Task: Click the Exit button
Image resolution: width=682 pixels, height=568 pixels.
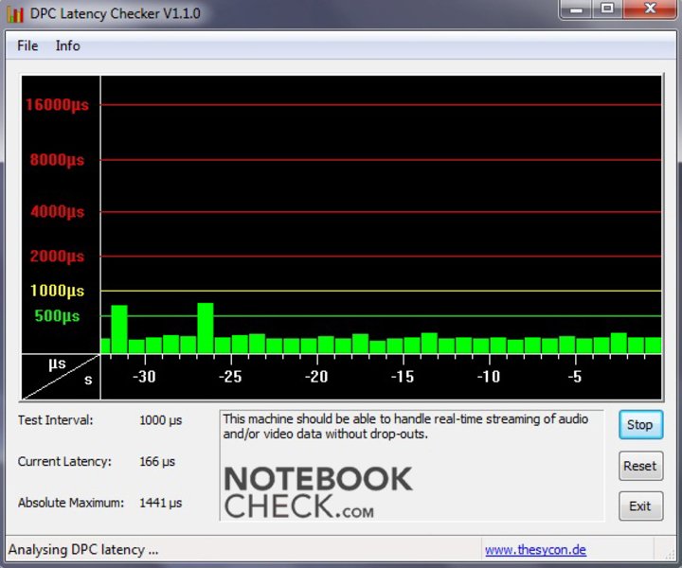Action: click(640, 506)
